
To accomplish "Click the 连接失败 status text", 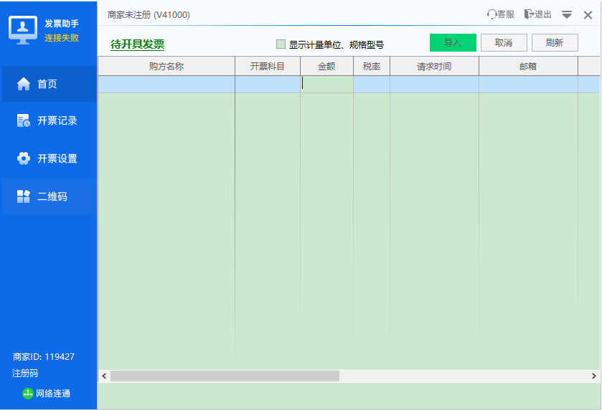I will click(62, 37).
